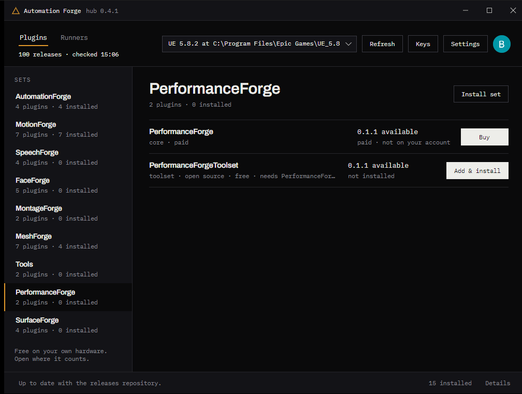Select the SurfaceForge set
This screenshot has width=522, height=394.
tap(68, 325)
